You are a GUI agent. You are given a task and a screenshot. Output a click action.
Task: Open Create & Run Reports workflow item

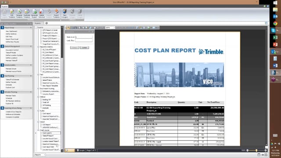[14, 112]
